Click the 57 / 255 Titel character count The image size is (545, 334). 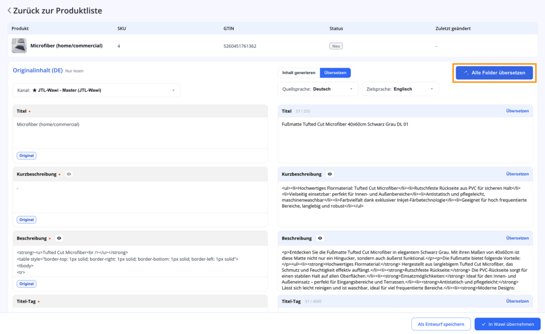point(303,112)
